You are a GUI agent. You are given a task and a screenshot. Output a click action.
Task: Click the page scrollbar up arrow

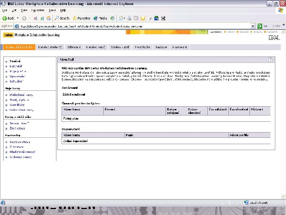coord(283,32)
